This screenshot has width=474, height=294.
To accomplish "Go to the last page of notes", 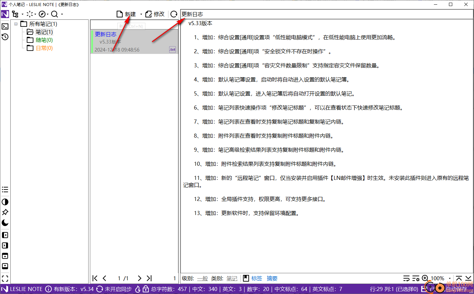I will click(x=149, y=278).
